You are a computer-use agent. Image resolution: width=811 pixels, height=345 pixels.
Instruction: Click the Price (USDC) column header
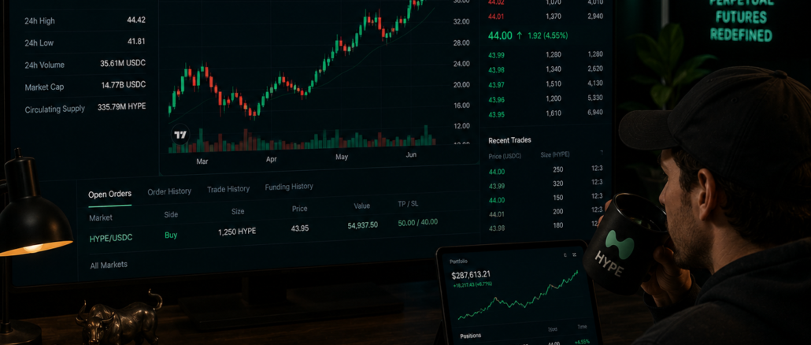coord(505,156)
